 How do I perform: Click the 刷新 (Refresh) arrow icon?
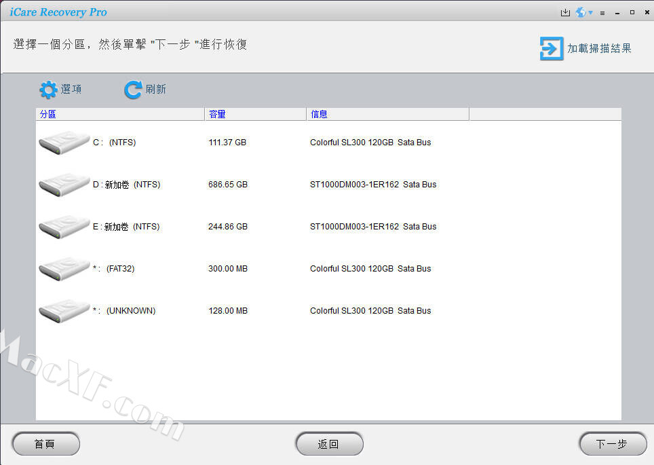click(x=133, y=90)
